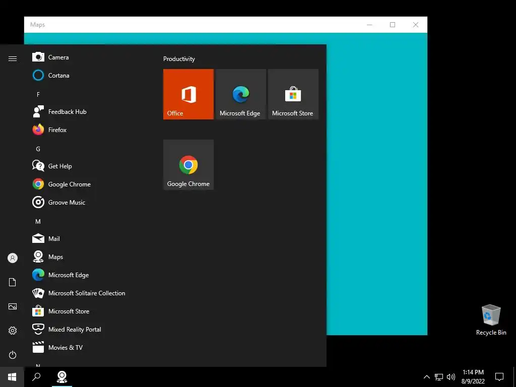The image size is (516, 387).
Task: Open Maps from the Start menu list
Action: click(x=89, y=256)
